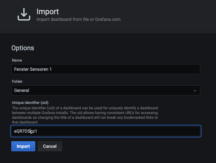Expand the Folder chevron arrow
The image size is (216, 163).
pos(195,91)
